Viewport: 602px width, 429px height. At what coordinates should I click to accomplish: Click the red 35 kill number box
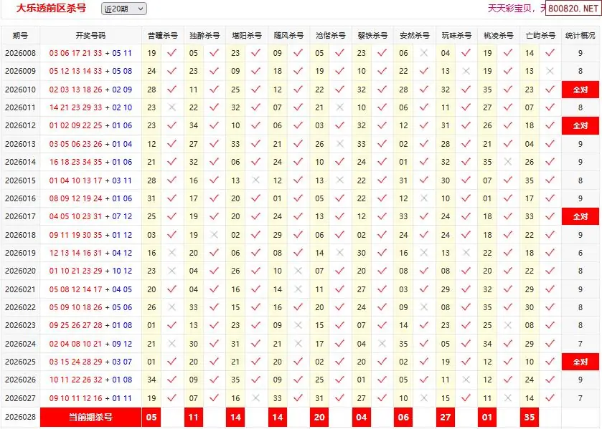click(530, 417)
